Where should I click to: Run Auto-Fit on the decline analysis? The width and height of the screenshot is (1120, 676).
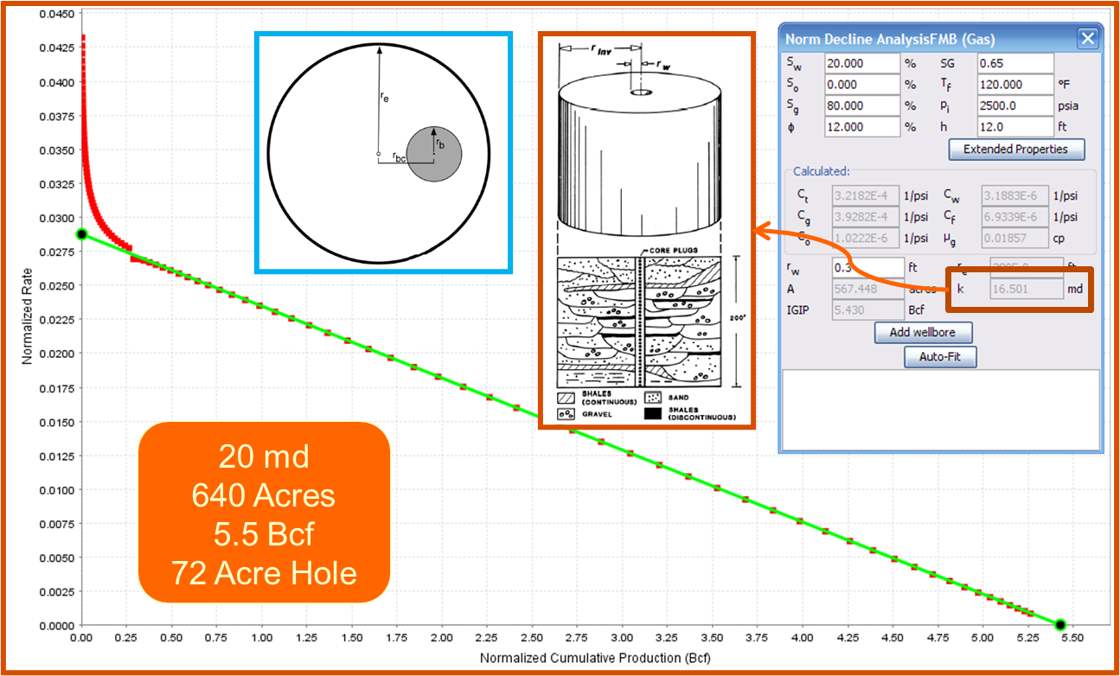pyautogui.click(x=940, y=356)
